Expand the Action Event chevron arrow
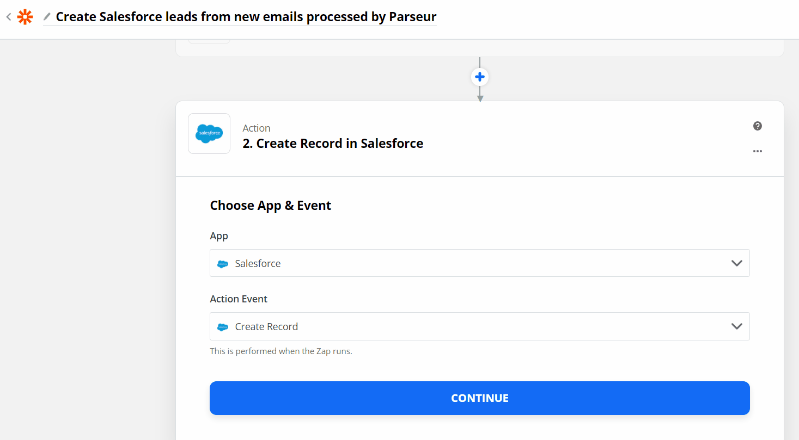 [737, 326]
